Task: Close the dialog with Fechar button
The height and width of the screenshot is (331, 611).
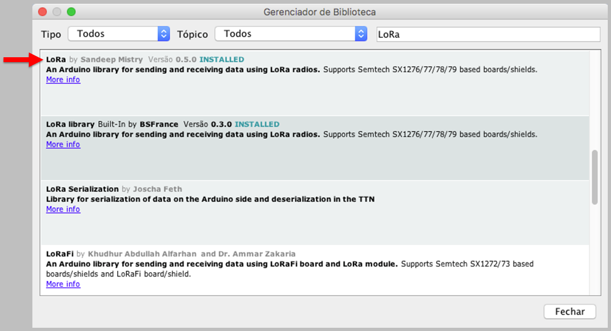Action: tap(569, 312)
